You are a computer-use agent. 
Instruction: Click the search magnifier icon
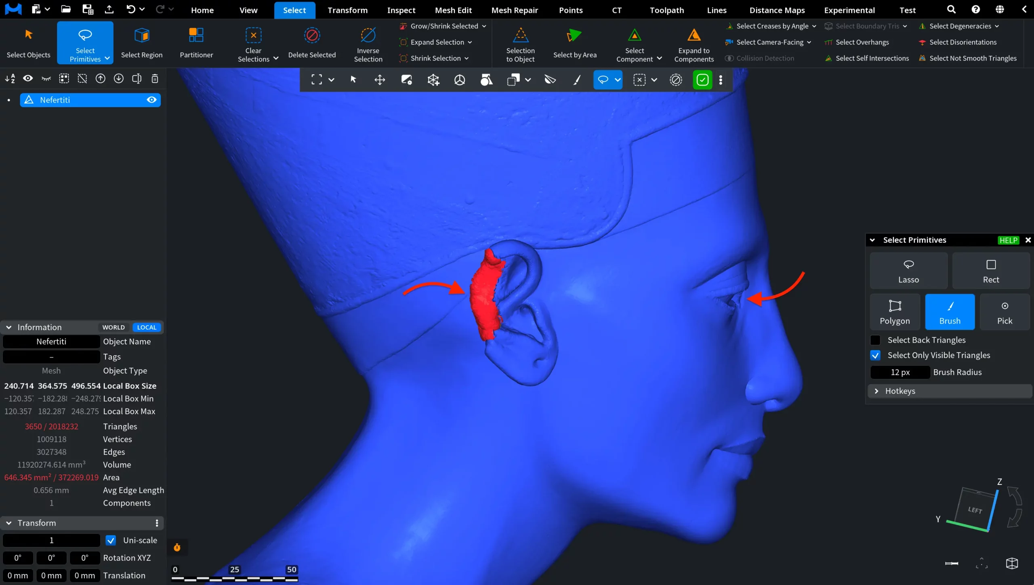[951, 9]
